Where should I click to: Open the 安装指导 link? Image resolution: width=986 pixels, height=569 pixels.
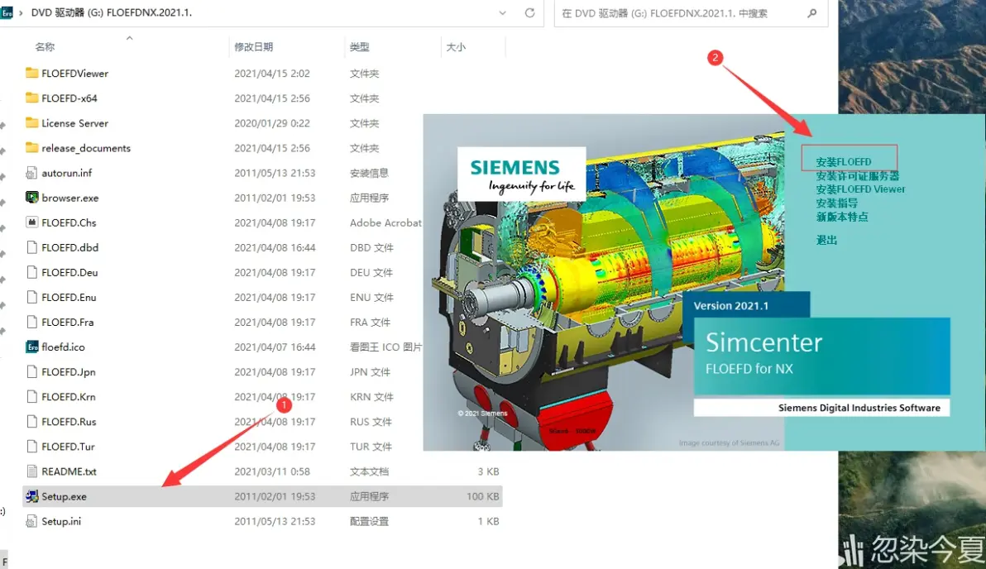[x=836, y=203]
